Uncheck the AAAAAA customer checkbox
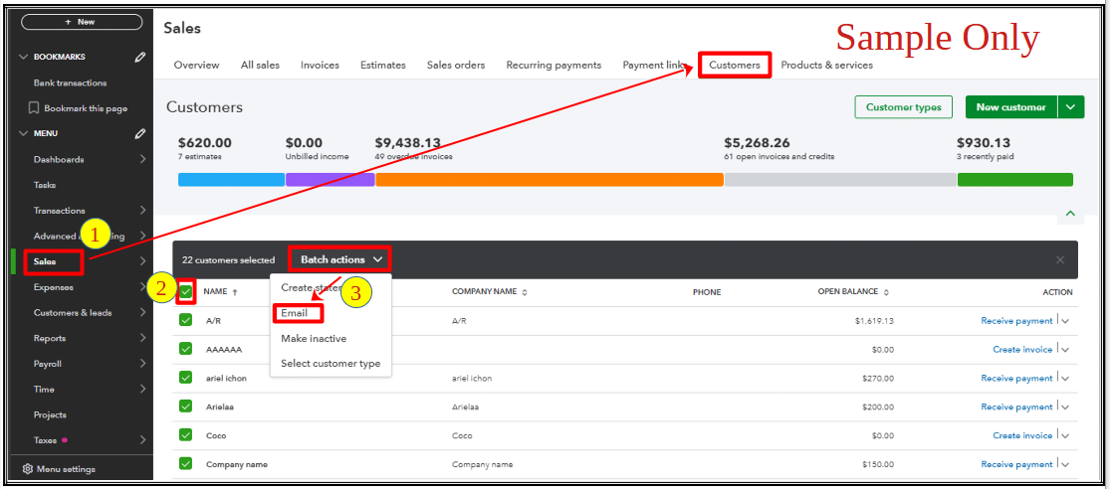 (185, 349)
